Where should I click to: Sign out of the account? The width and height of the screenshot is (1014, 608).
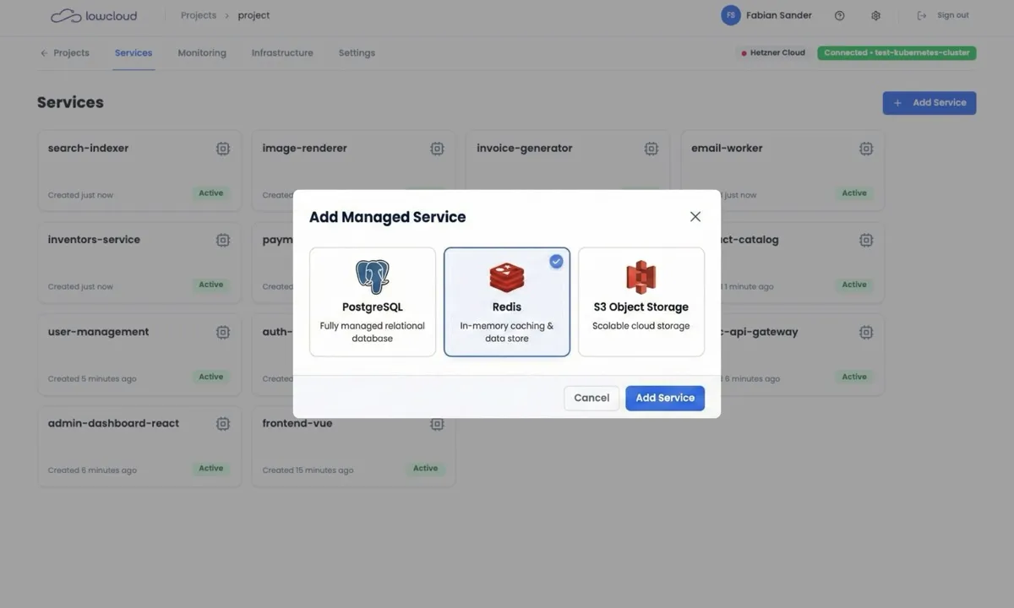(943, 15)
